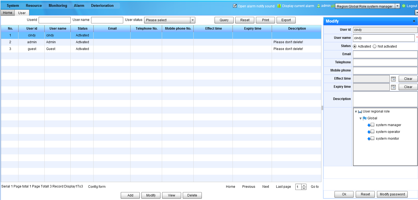Select the guest row in user table
418x200 pixels.
pyautogui.click(x=161, y=49)
